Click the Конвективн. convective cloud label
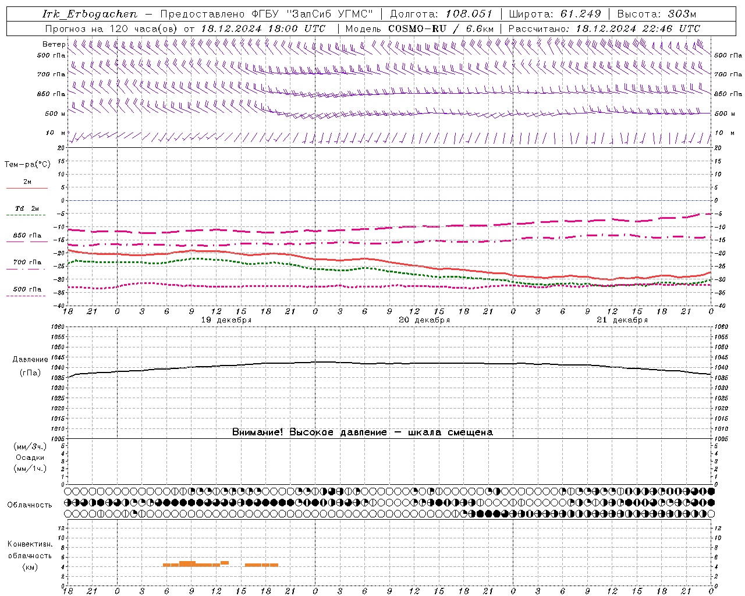The height and width of the screenshot is (596, 745). (30, 544)
